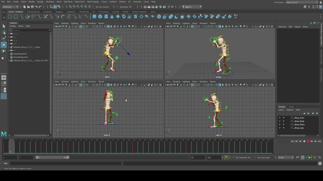Expand the Ultimate_Bony_v1_0_5__1_:Bony outliner node
Viewport: 323px width, 181px height.
8,47
